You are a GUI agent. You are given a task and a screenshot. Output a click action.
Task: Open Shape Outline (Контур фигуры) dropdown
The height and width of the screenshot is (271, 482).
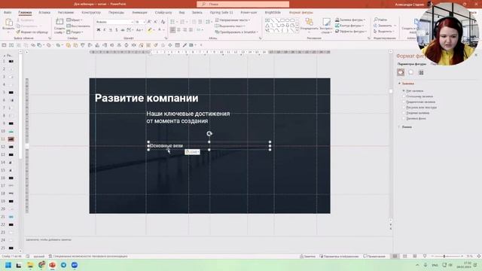coord(349,26)
